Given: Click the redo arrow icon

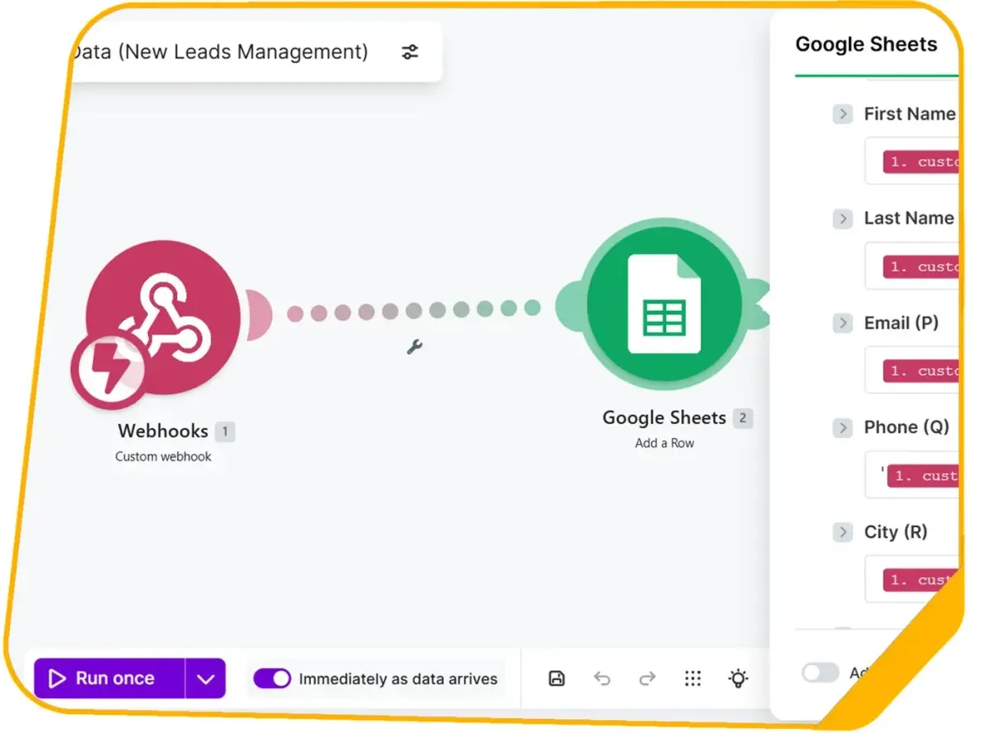Looking at the screenshot, I should 647,678.
